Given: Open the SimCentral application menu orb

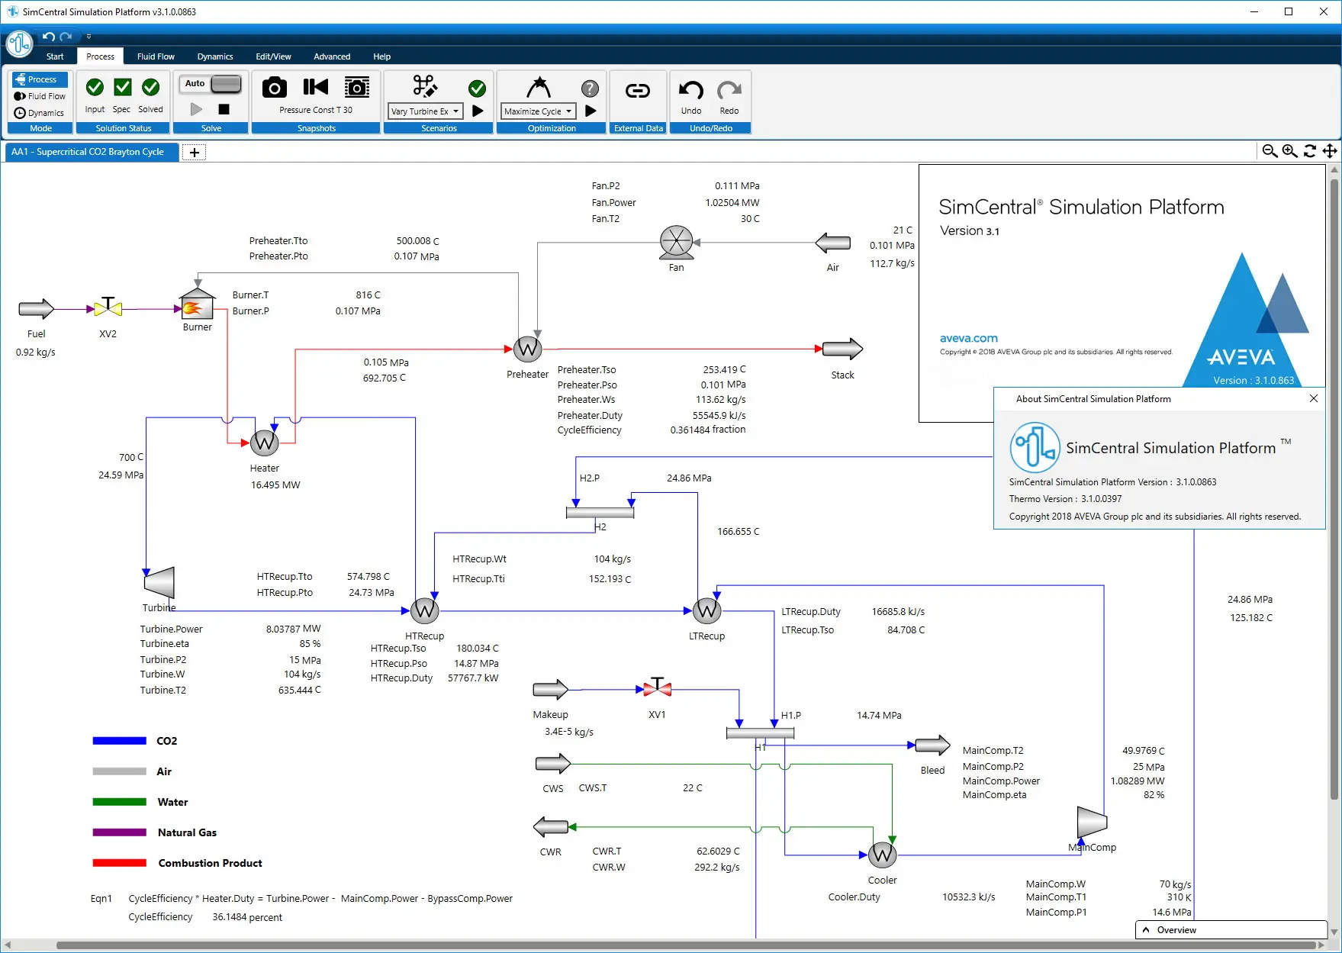Looking at the screenshot, I should point(19,43).
